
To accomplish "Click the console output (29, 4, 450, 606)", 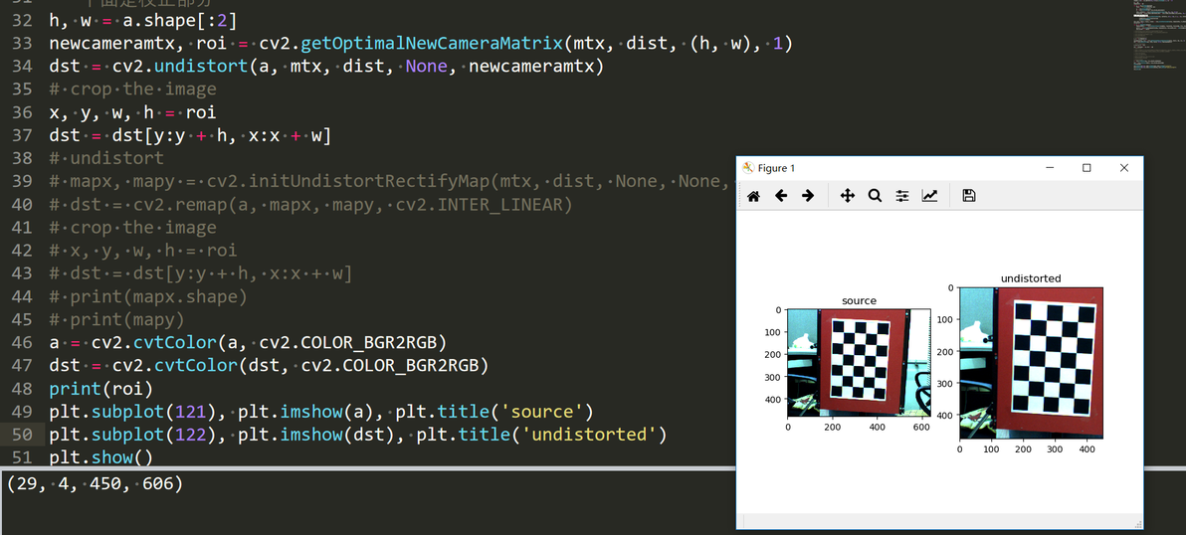I will pos(95,483).
